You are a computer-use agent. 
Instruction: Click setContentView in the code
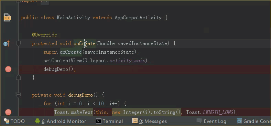pyautogui.click(x=63, y=61)
